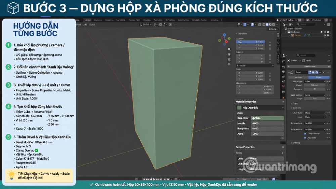Image resolution: width=336 pixels, height=189 pixels.
Task: Open the XYZ Euler rotation mode dropdown
Action: click(x=255, y=66)
